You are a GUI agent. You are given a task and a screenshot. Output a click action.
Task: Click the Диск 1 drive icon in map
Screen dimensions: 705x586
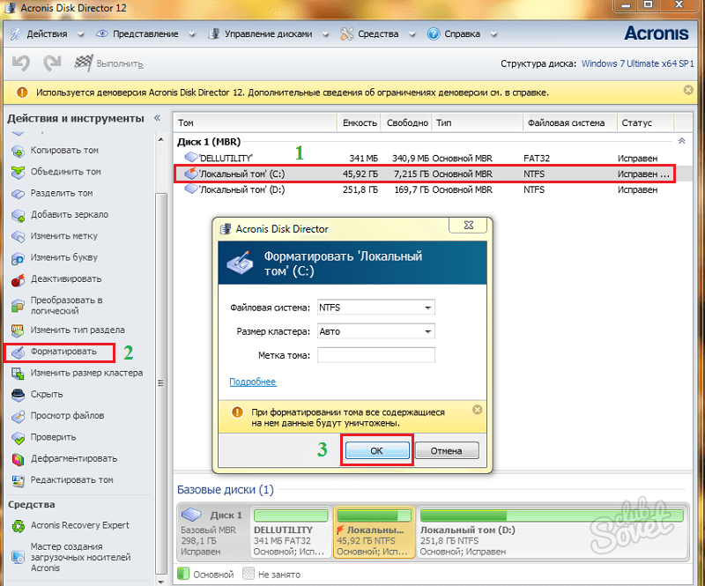191,515
